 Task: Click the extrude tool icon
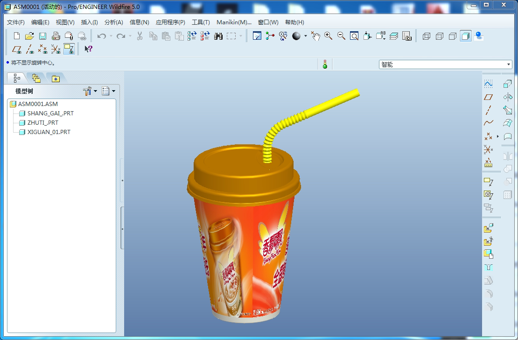click(508, 84)
